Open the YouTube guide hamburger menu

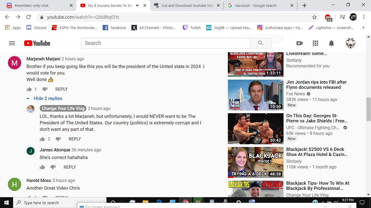click(12, 43)
